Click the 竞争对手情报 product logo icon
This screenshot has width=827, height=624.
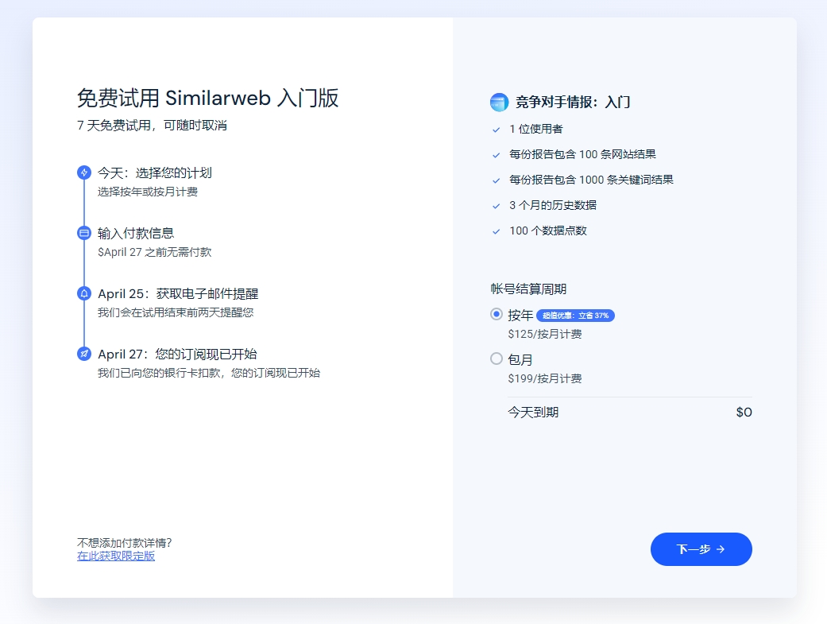[499, 102]
